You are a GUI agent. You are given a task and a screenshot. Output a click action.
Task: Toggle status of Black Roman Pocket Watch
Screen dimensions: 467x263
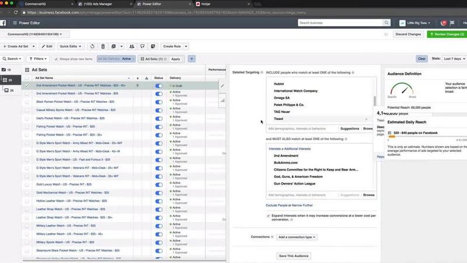[x=159, y=102]
